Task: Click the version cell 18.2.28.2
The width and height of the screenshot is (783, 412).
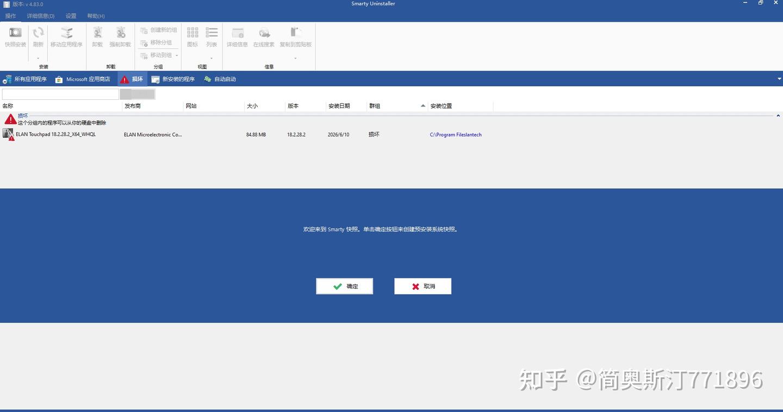Action: tap(296, 135)
